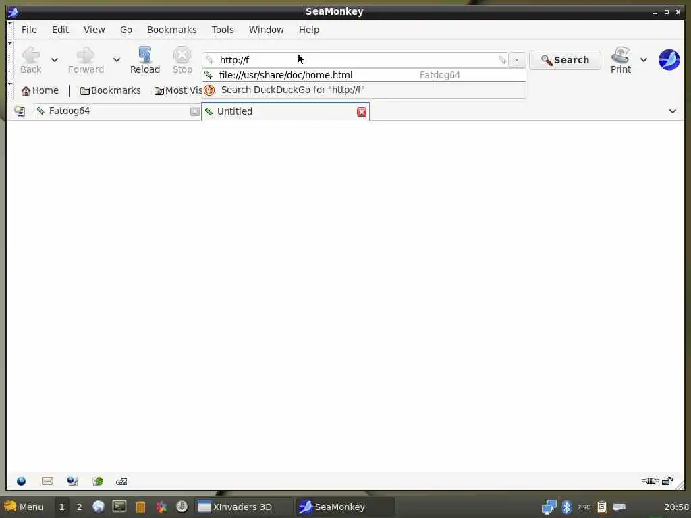Click the Back navigation button
Screen dimensions: 691x518
31,60
